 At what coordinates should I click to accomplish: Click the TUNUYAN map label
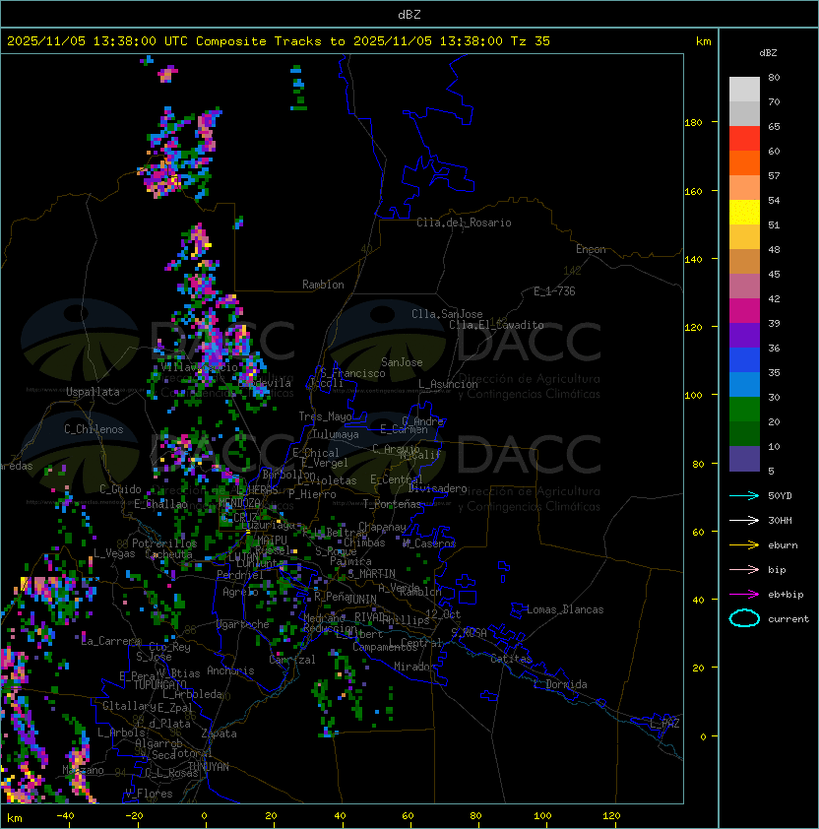click(x=209, y=767)
